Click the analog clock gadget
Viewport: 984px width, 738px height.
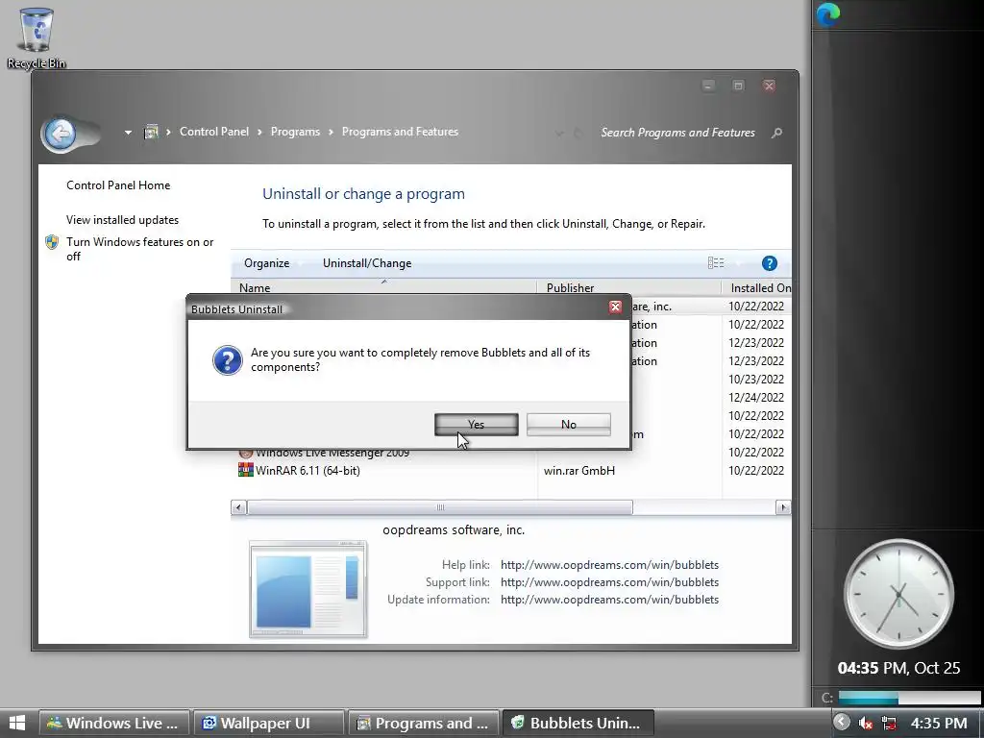click(898, 594)
